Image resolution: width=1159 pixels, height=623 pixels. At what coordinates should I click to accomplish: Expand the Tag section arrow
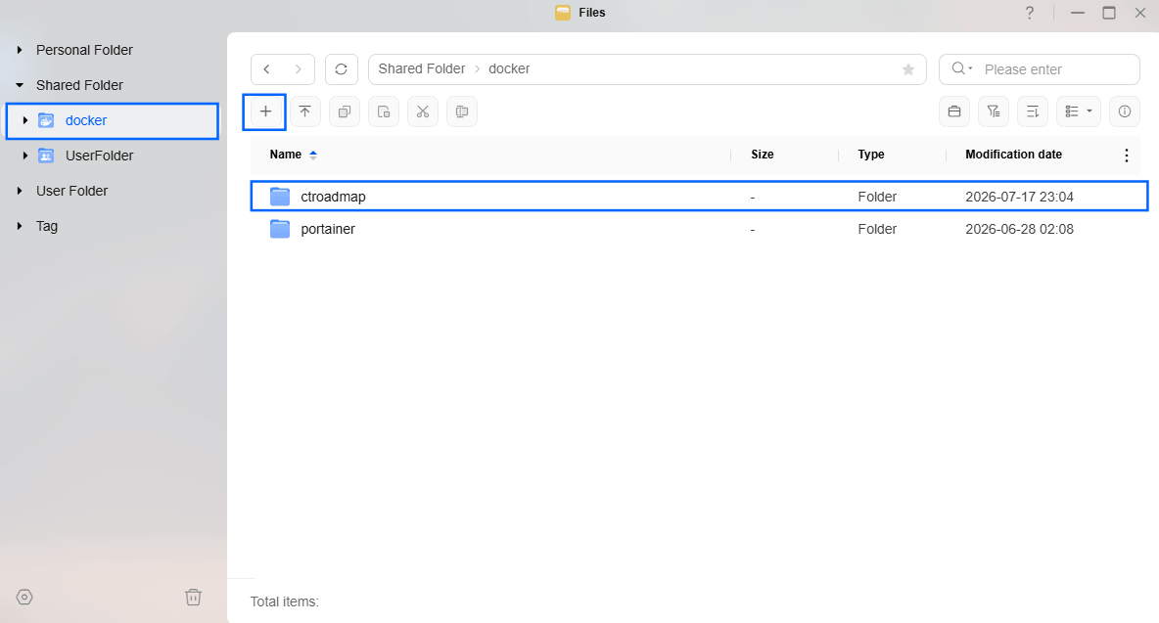point(20,226)
